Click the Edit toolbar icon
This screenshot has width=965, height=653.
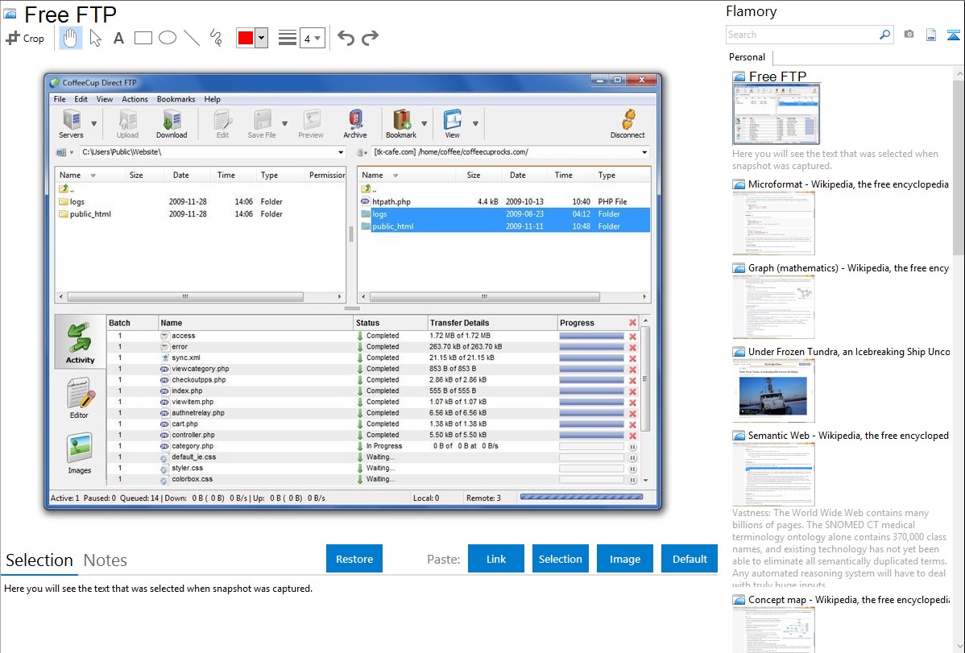[222, 124]
